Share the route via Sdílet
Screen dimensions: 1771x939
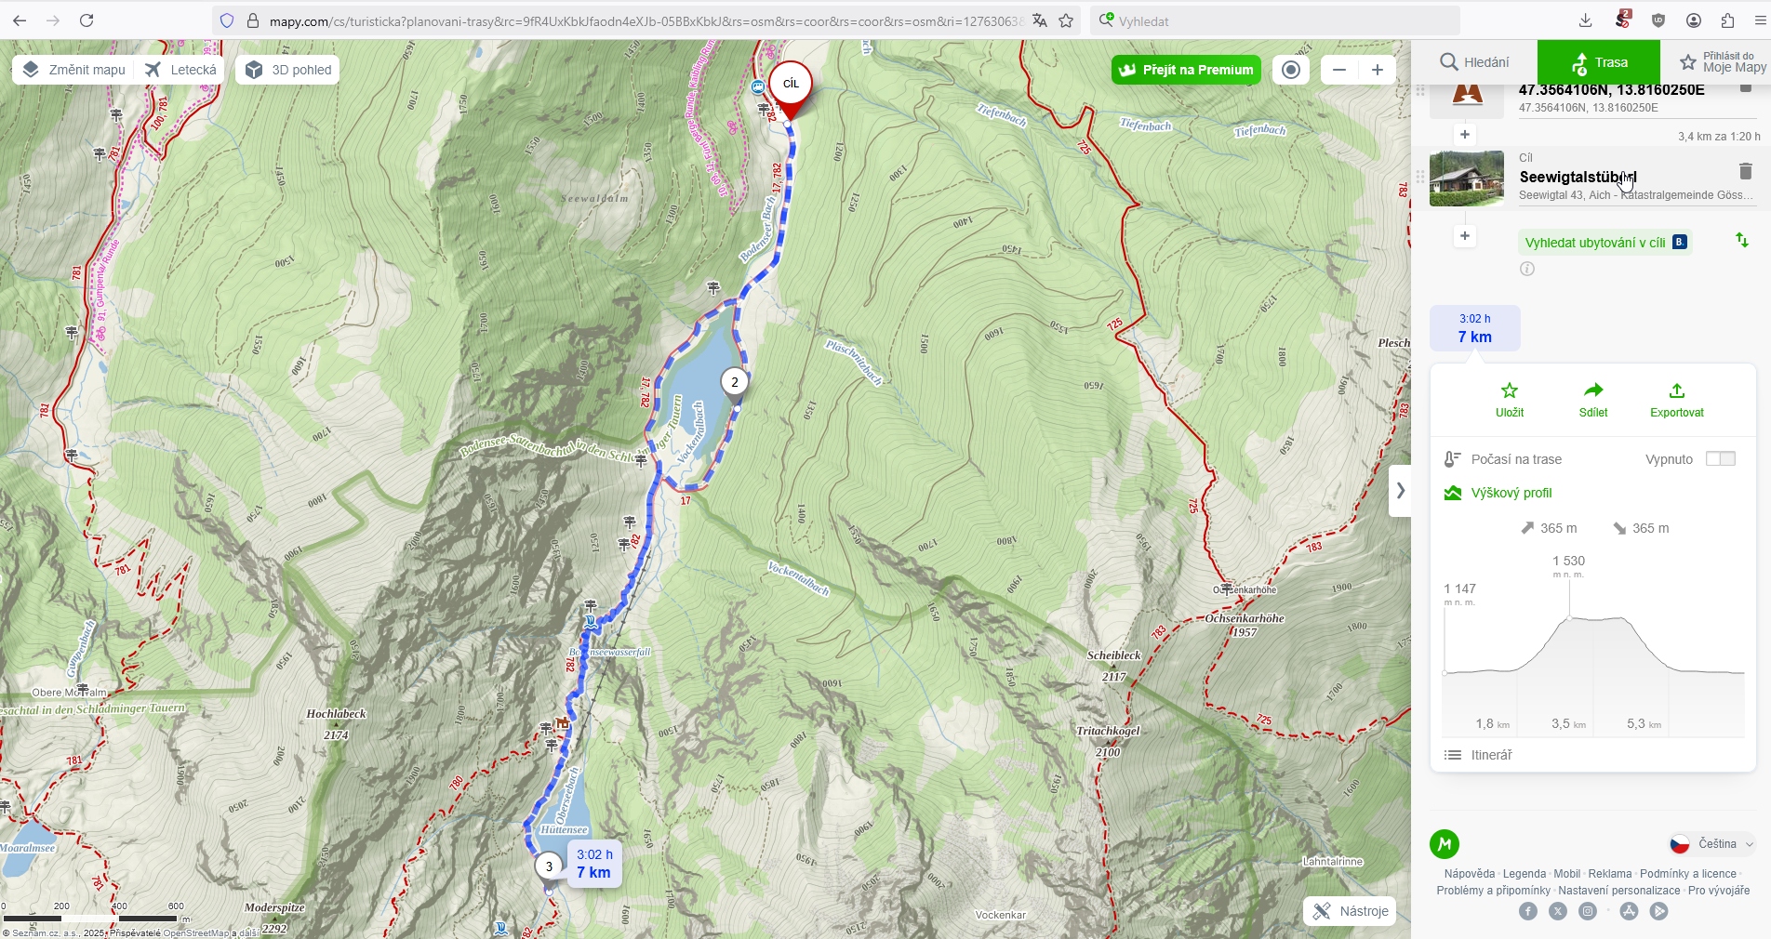1593,400
